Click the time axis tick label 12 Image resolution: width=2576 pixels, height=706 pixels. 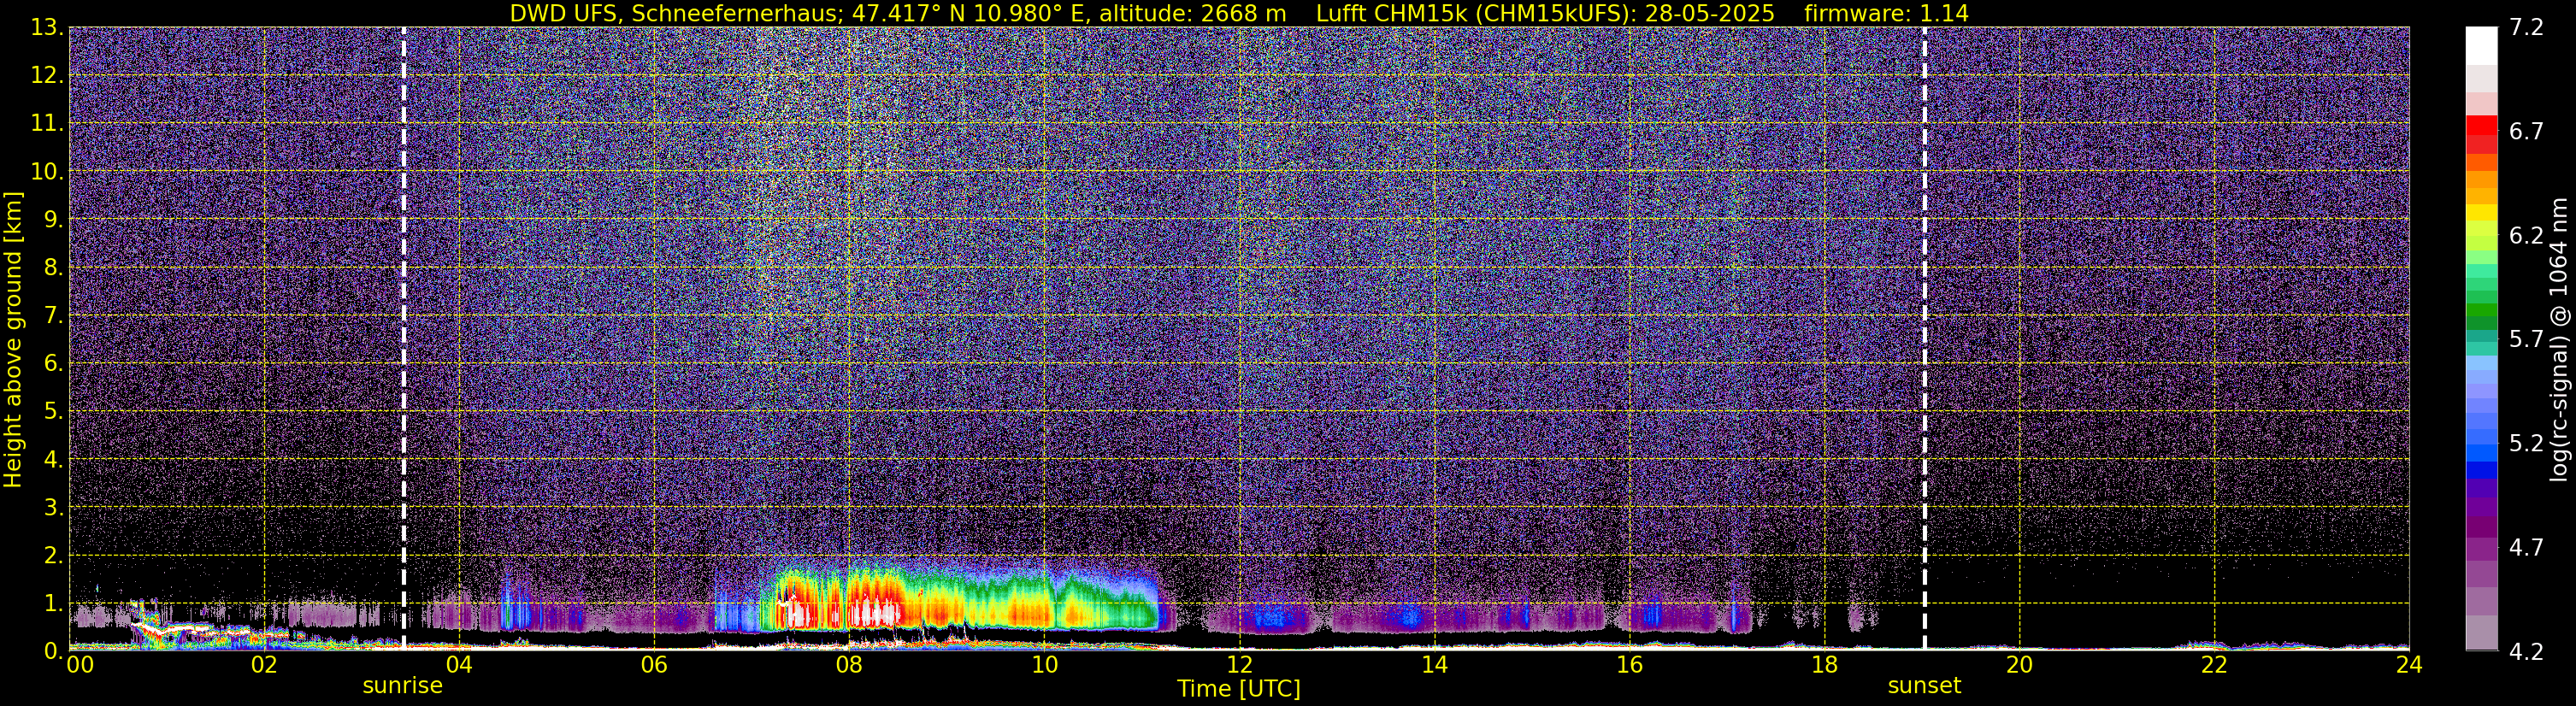(x=1239, y=665)
